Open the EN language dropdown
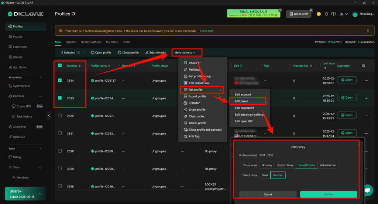The width and height of the screenshot is (378, 204). 343,14
